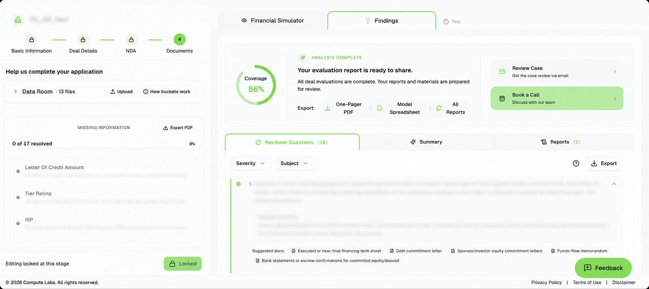
Task: Click the green building logo icon
Action: (18, 19)
